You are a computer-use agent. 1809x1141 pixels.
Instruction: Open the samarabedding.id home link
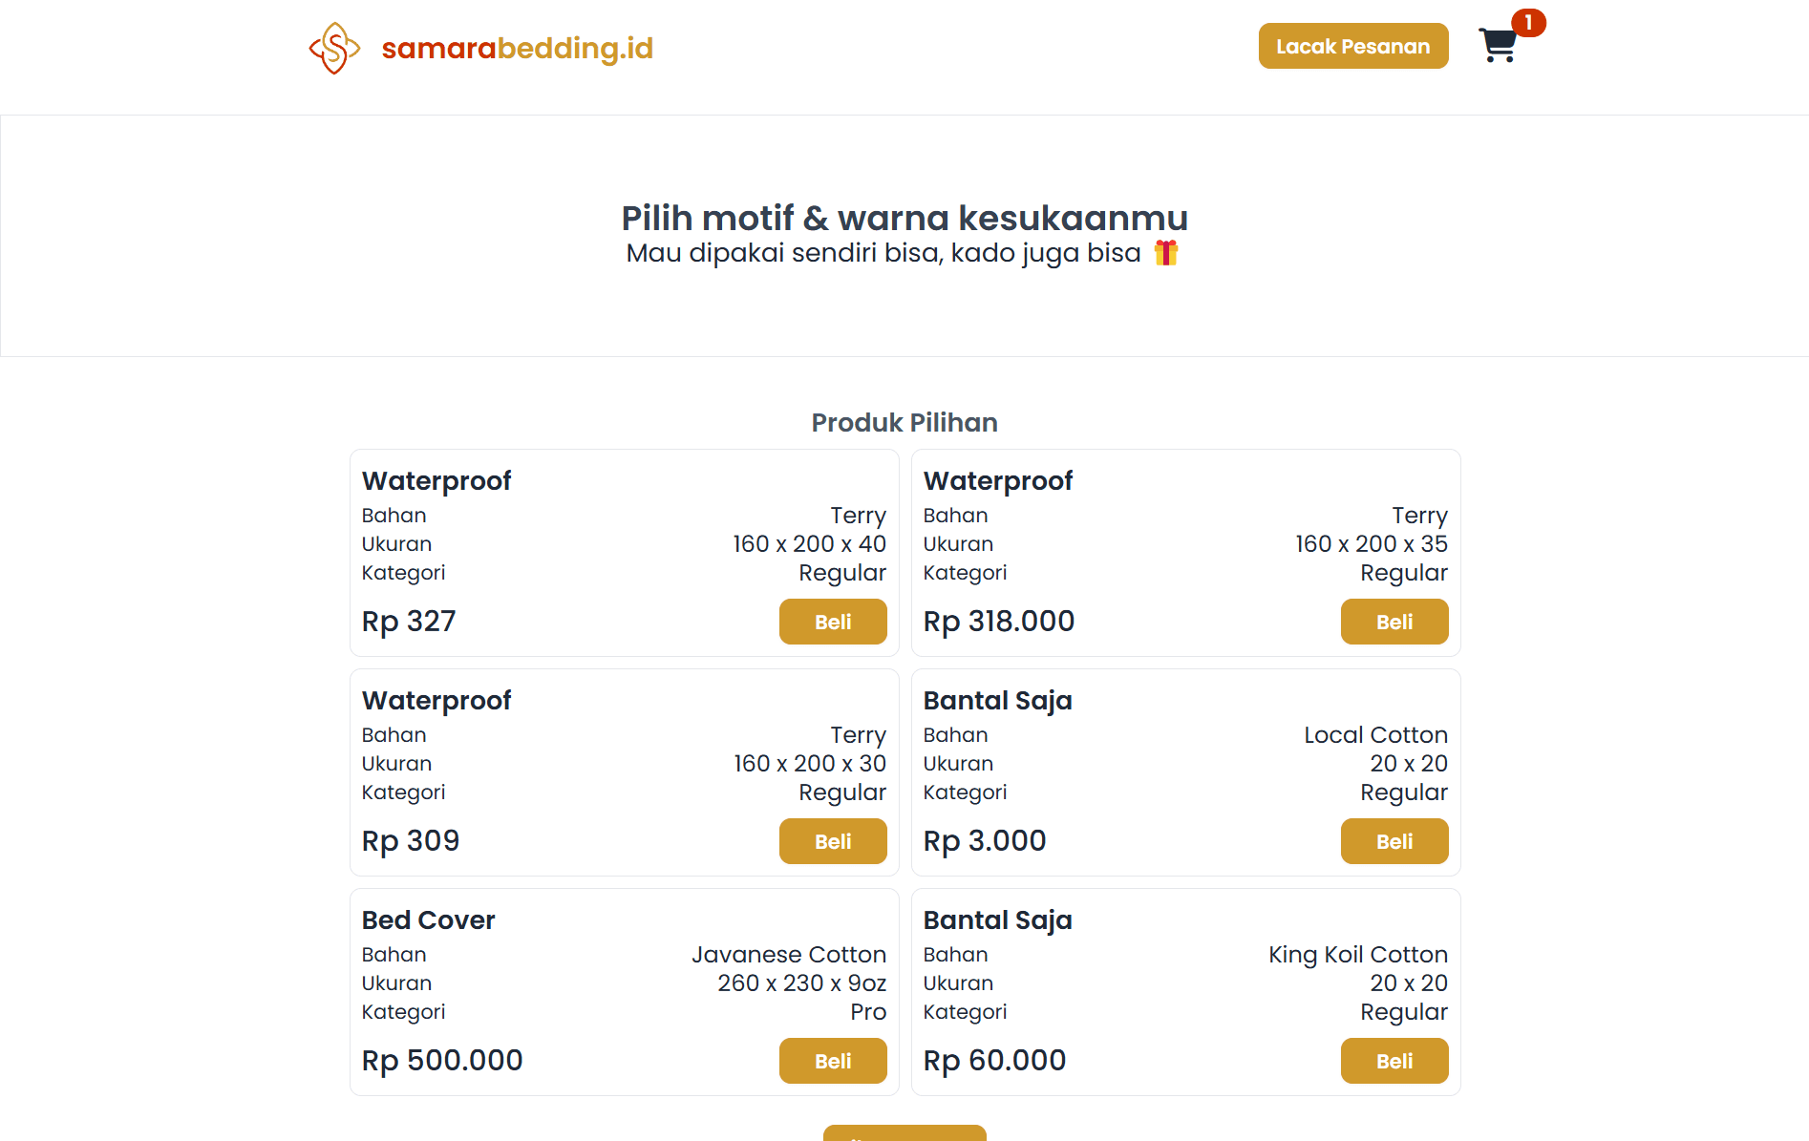[x=517, y=48]
